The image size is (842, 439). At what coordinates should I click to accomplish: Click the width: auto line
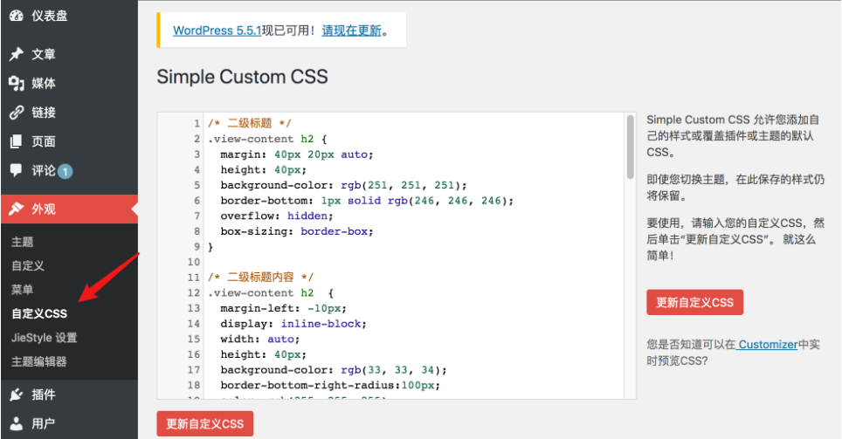pos(260,340)
